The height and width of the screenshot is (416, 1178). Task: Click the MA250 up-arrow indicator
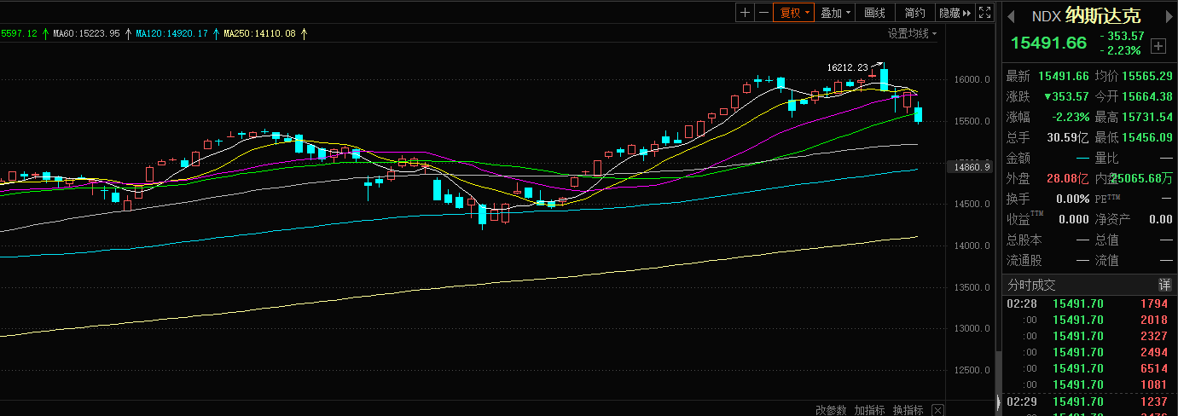[303, 33]
